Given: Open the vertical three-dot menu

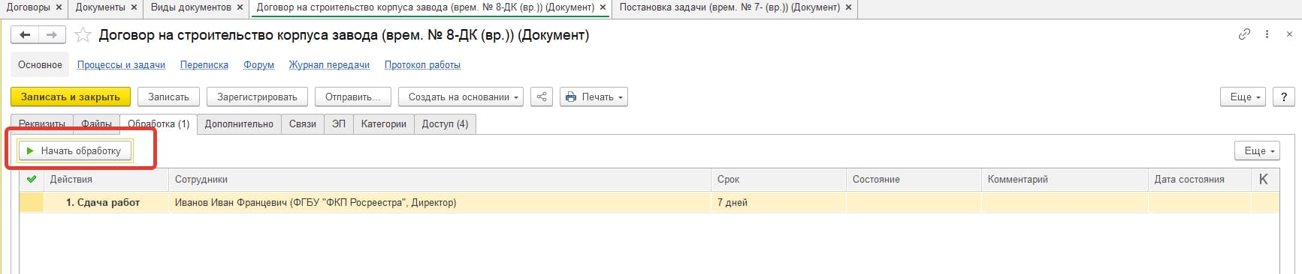Looking at the screenshot, I should pos(1267,34).
